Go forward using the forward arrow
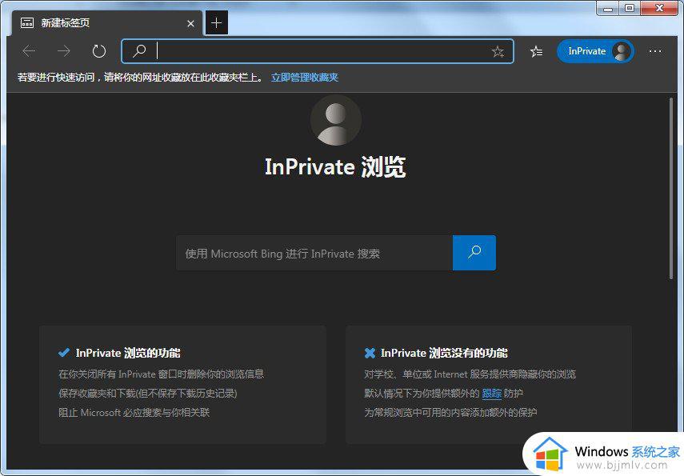The width and height of the screenshot is (684, 476). [x=64, y=51]
